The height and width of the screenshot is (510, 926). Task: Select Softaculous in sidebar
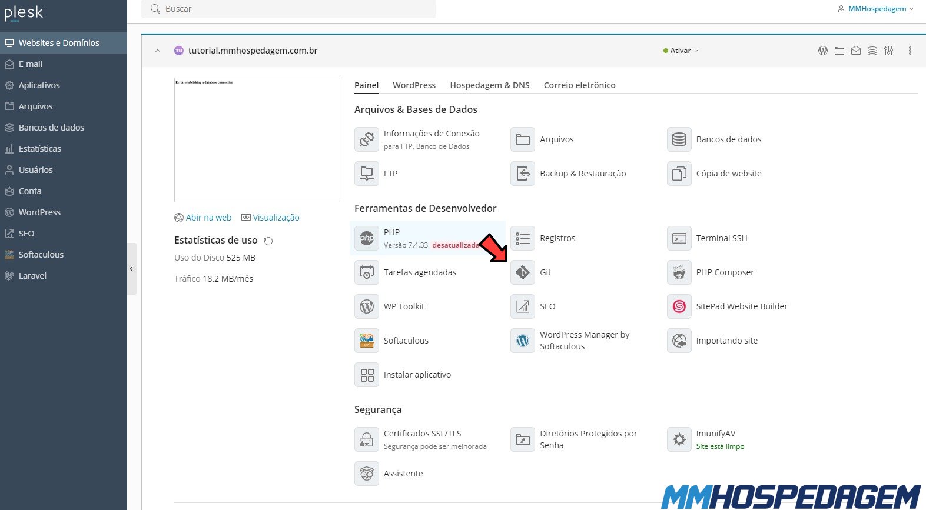click(x=64, y=255)
